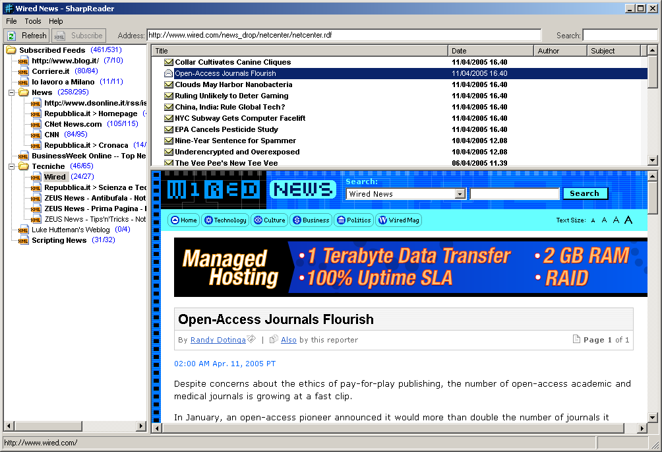The image size is (662, 452).
Task: Select the Repubblica.it > Homepage feed
Action: pyautogui.click(x=91, y=113)
